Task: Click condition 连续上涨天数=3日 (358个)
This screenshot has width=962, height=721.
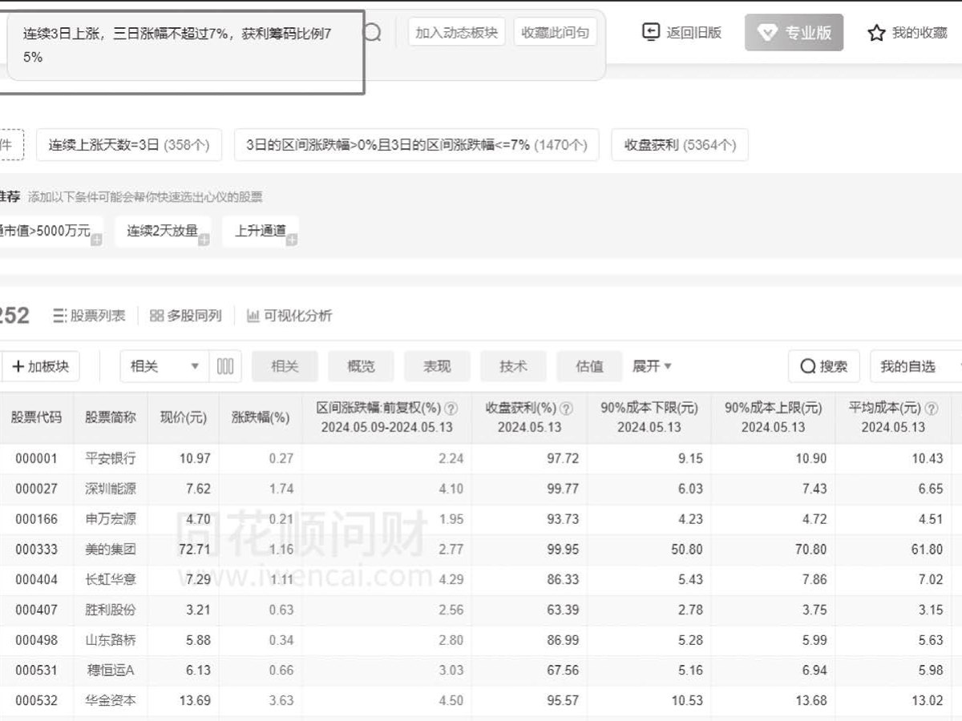Action: click(x=129, y=145)
